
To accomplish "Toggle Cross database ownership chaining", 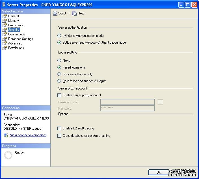I will (59, 136).
